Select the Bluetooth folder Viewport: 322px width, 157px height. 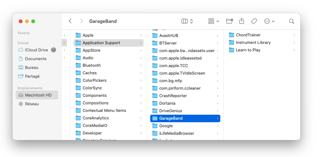pyautogui.click(x=108, y=65)
